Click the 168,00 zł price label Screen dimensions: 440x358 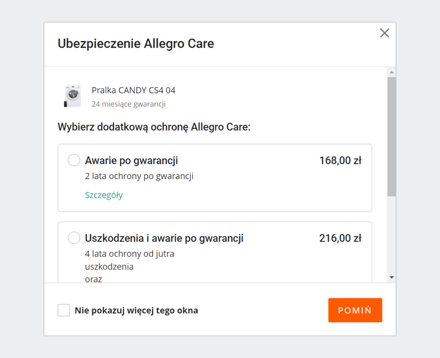340,160
